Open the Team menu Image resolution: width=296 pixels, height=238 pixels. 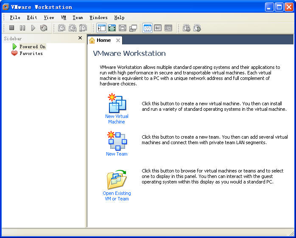point(78,17)
